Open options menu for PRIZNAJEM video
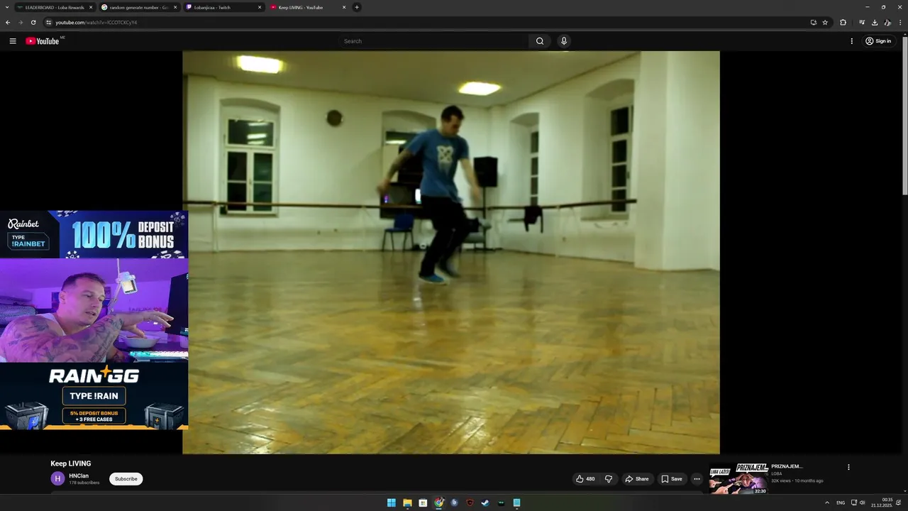This screenshot has height=511, width=908. [848, 467]
